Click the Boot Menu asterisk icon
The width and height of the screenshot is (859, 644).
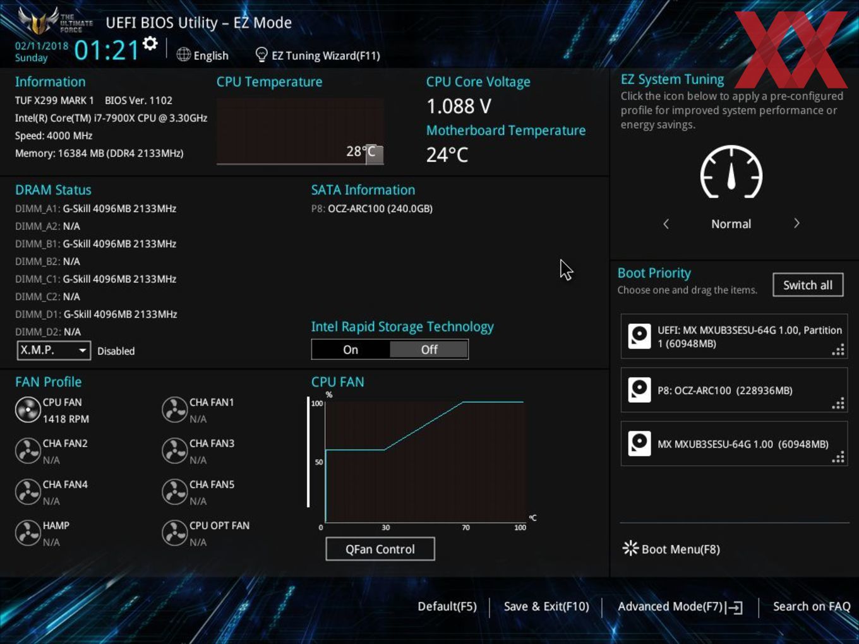point(630,548)
